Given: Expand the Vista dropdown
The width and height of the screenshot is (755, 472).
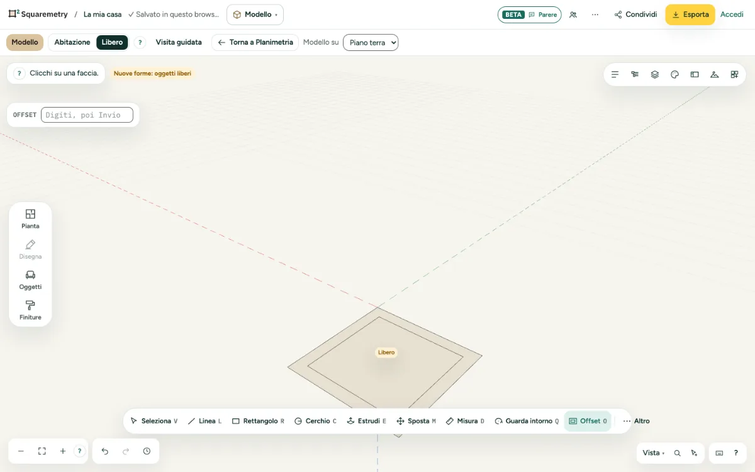Looking at the screenshot, I should coord(653,453).
